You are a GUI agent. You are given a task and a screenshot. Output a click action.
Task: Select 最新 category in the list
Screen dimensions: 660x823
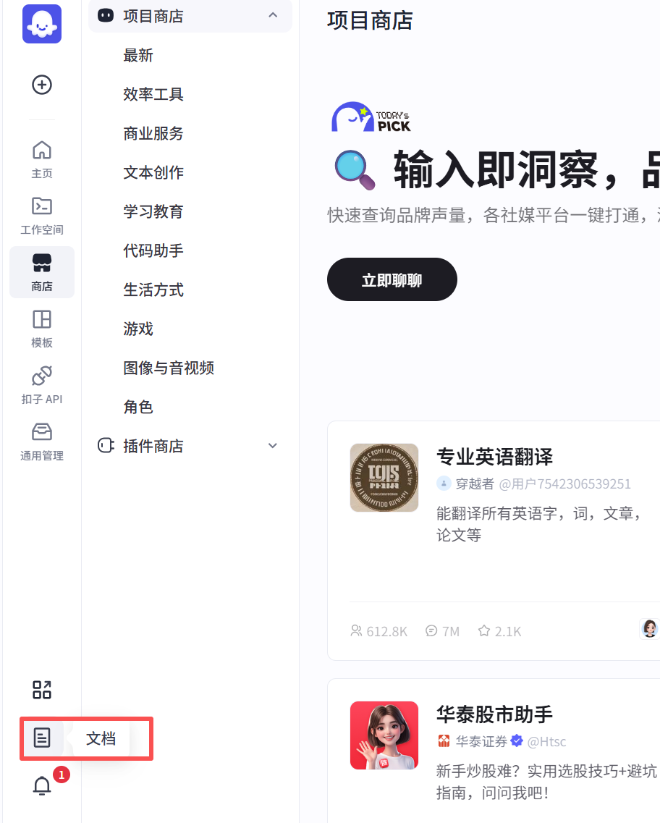click(x=138, y=56)
